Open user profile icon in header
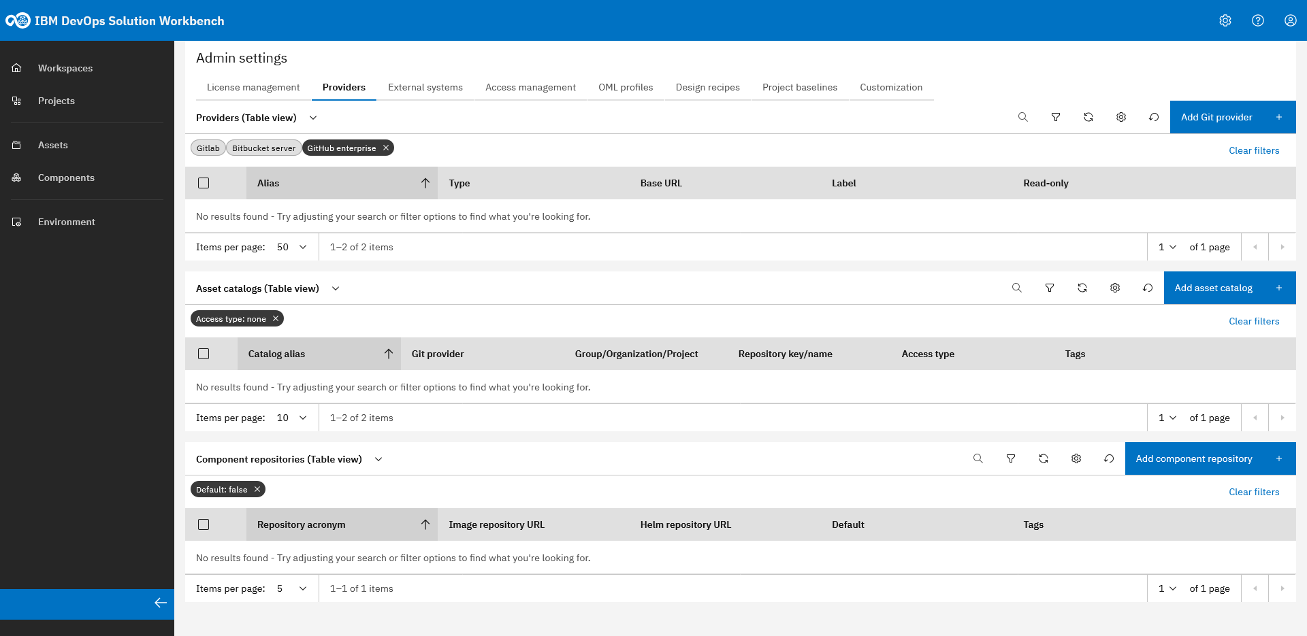 (1291, 20)
